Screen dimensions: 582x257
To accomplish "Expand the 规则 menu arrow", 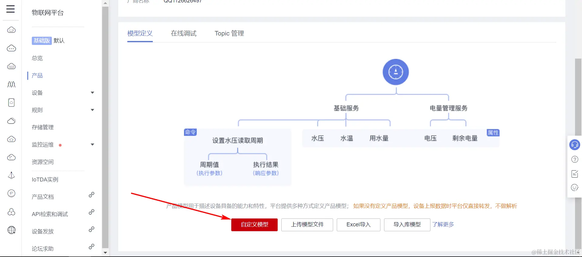I will click(92, 110).
